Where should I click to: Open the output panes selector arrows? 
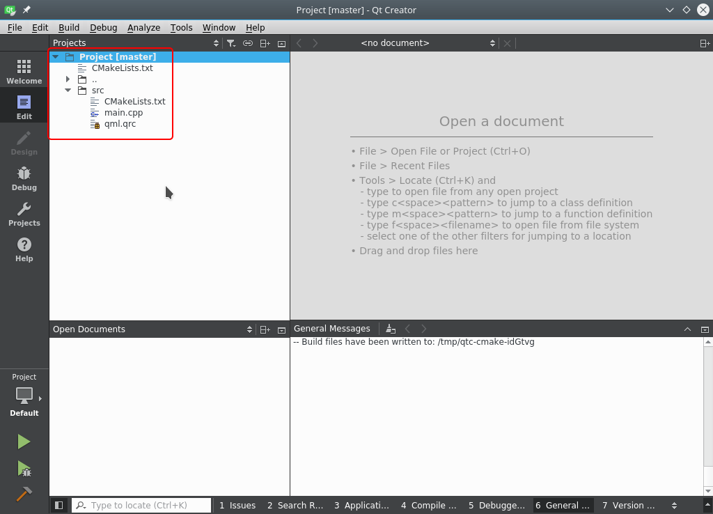tap(674, 506)
